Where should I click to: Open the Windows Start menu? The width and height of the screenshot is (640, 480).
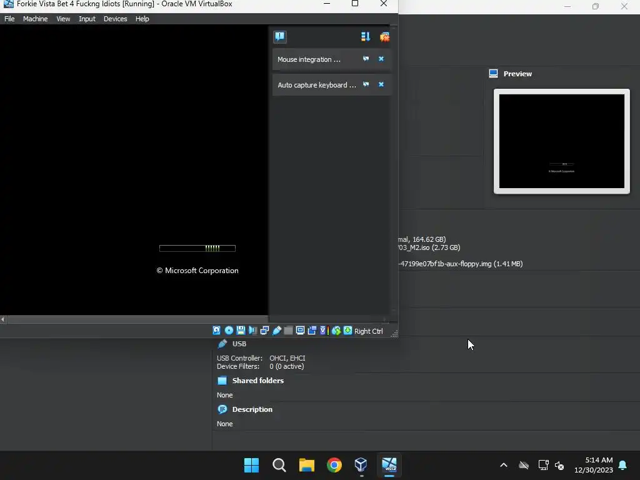tap(251, 465)
